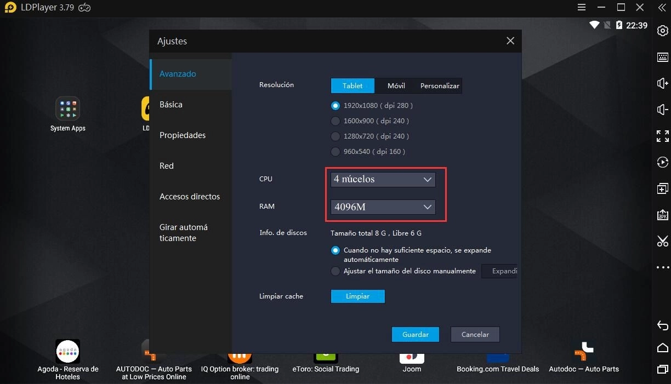The image size is (671, 384).
Task: Open the RAM size dropdown
Action: pos(382,207)
